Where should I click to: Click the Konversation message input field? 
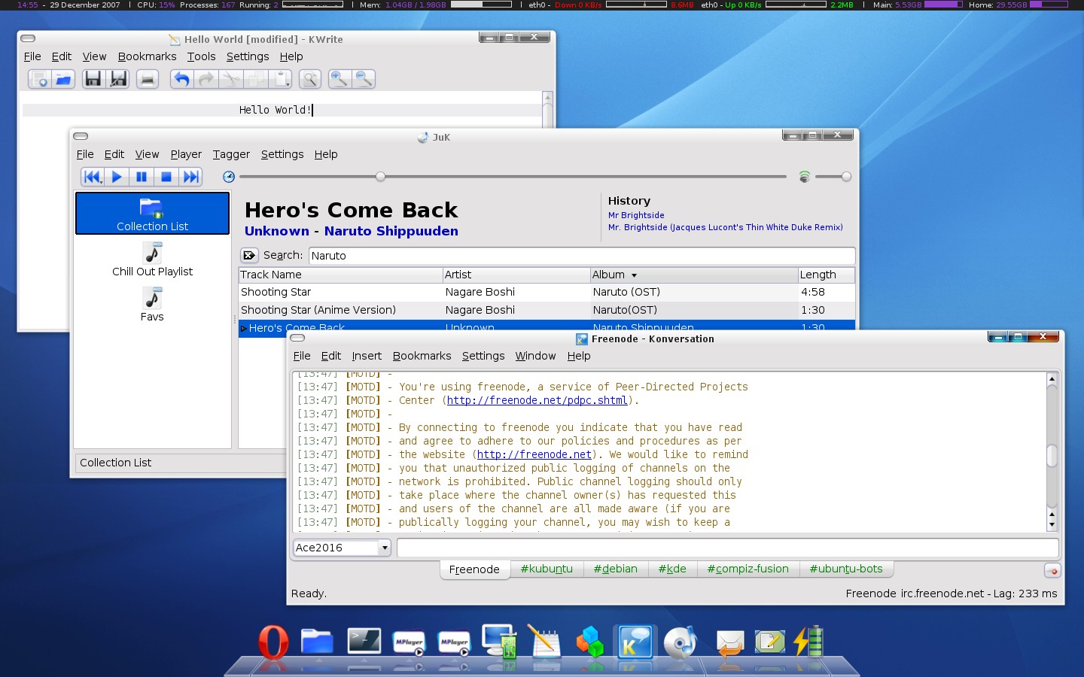tap(728, 548)
